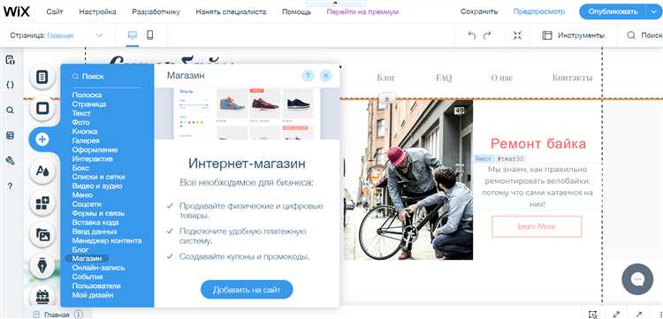Image resolution: width=663 pixels, height=319 pixels.
Task: Switch to desktop editor view
Action: [x=133, y=35]
